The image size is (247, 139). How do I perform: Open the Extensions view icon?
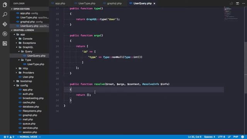5,43
